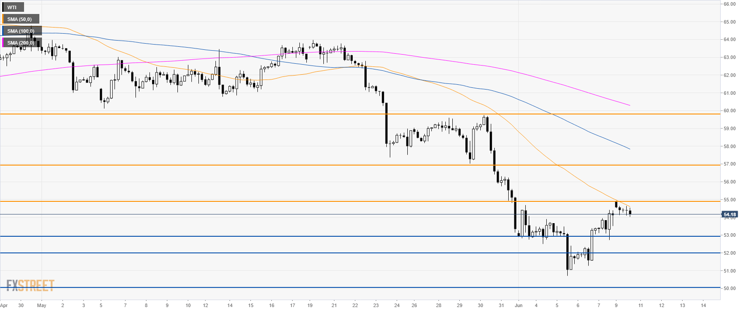Click the orange SMA 50 color marker
The image size is (746, 311).
pyautogui.click(x=3, y=19)
